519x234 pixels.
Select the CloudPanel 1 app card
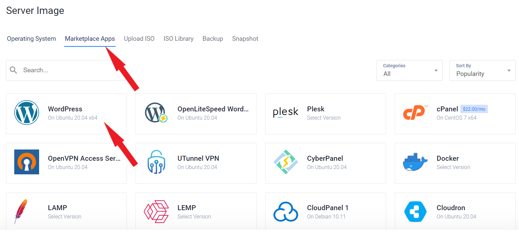point(325,211)
